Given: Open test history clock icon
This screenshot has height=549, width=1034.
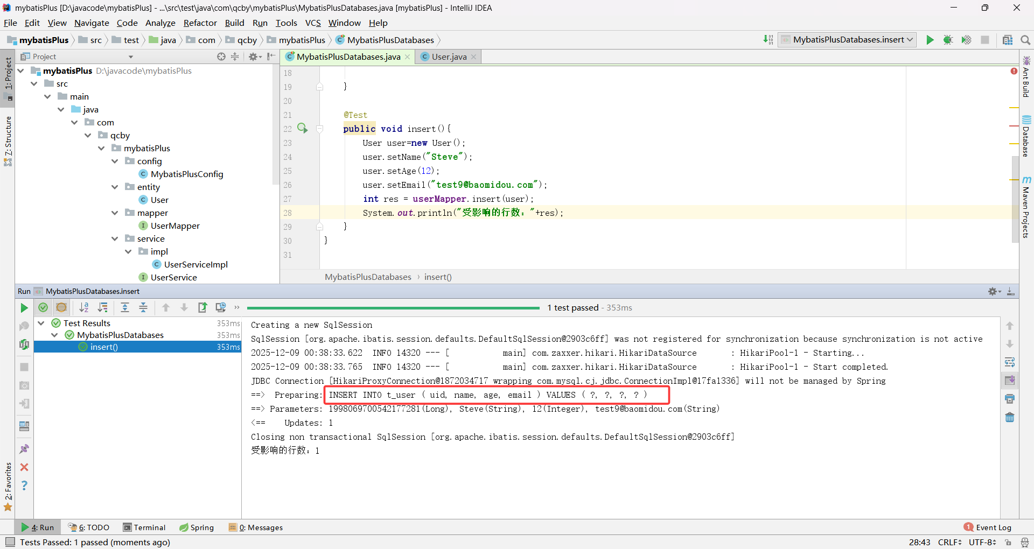Looking at the screenshot, I should coord(221,307).
